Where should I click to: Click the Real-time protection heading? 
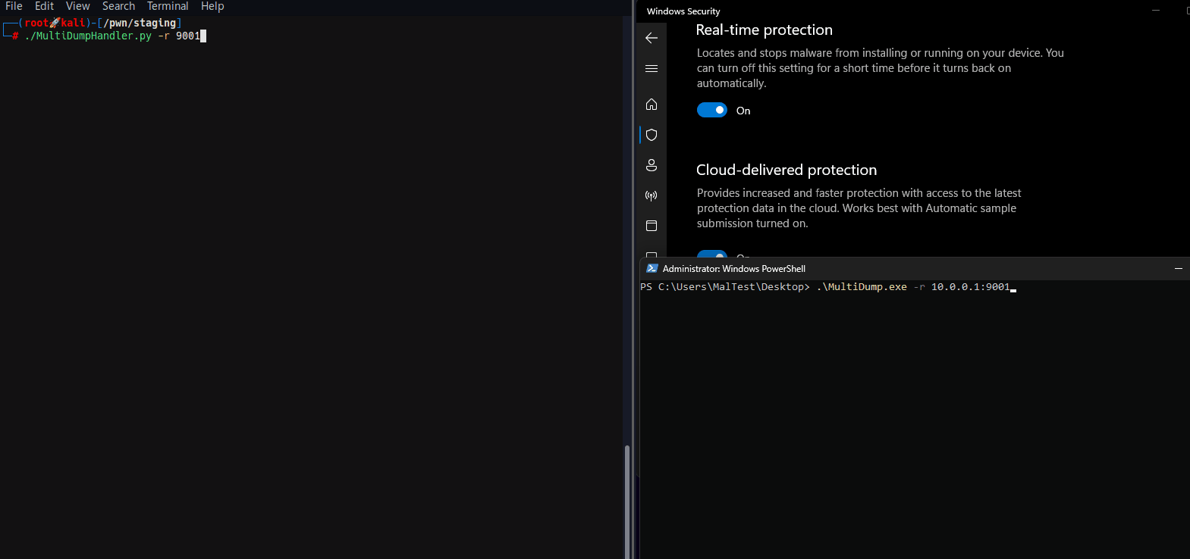(x=765, y=30)
